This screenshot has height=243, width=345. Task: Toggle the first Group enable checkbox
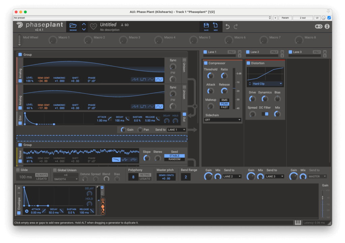tap(20, 55)
